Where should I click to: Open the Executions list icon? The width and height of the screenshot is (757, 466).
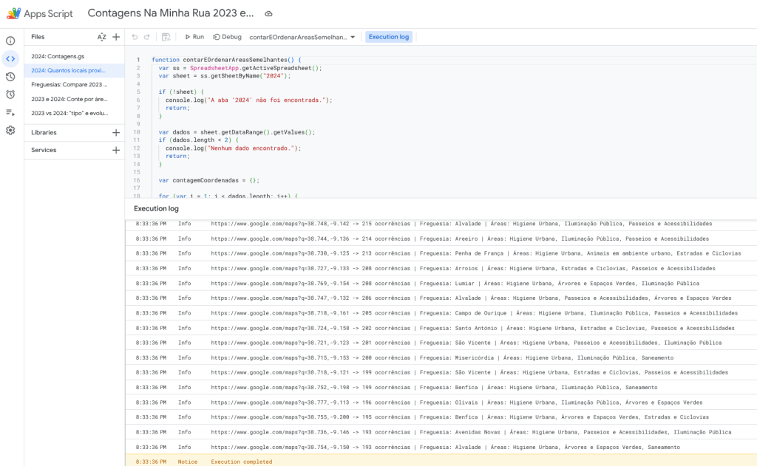pos(10,112)
